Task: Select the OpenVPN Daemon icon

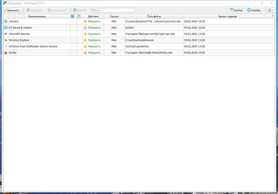Action: pyautogui.click(x=6, y=34)
